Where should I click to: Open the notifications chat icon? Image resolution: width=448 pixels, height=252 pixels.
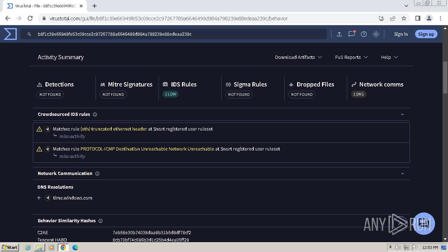351,34
